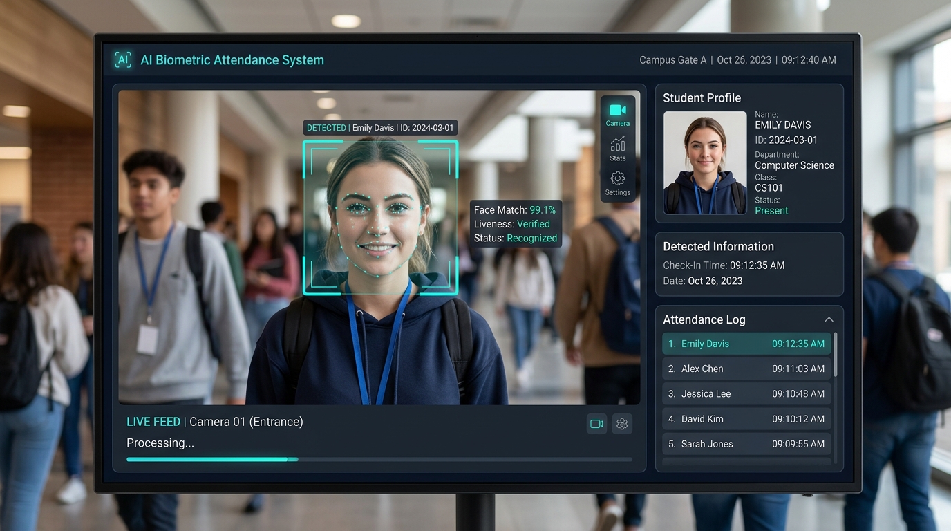Viewport: 951px width, 531px height.
Task: Open the Stats chart icon
Action: click(x=618, y=144)
